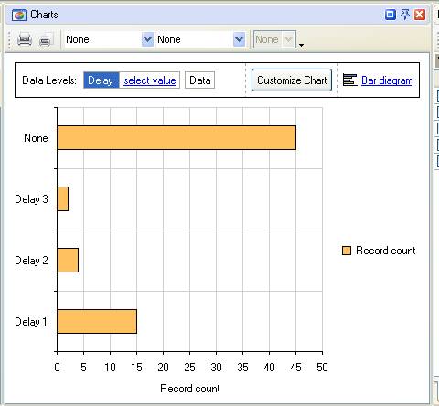Expand the second None dropdown
The width and height of the screenshot is (439, 406).
pos(239,39)
